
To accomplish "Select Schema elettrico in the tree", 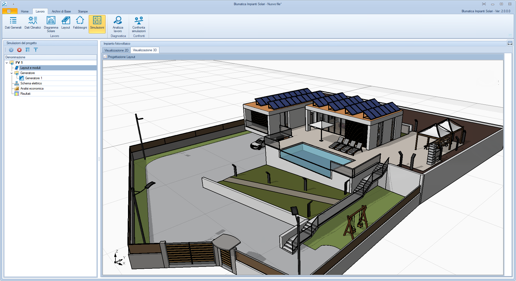I will point(31,83).
